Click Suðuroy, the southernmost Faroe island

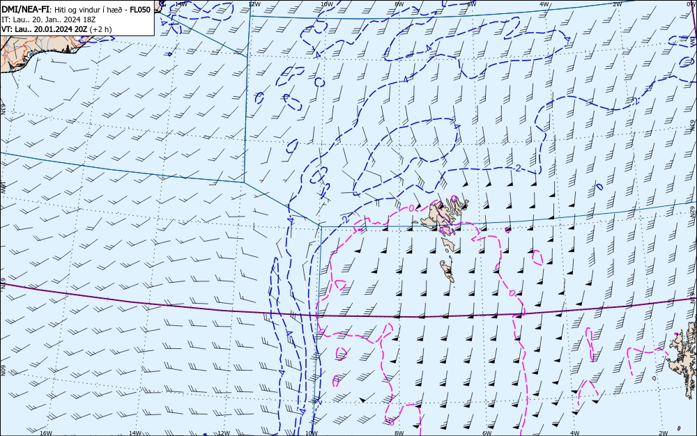[x=447, y=271]
